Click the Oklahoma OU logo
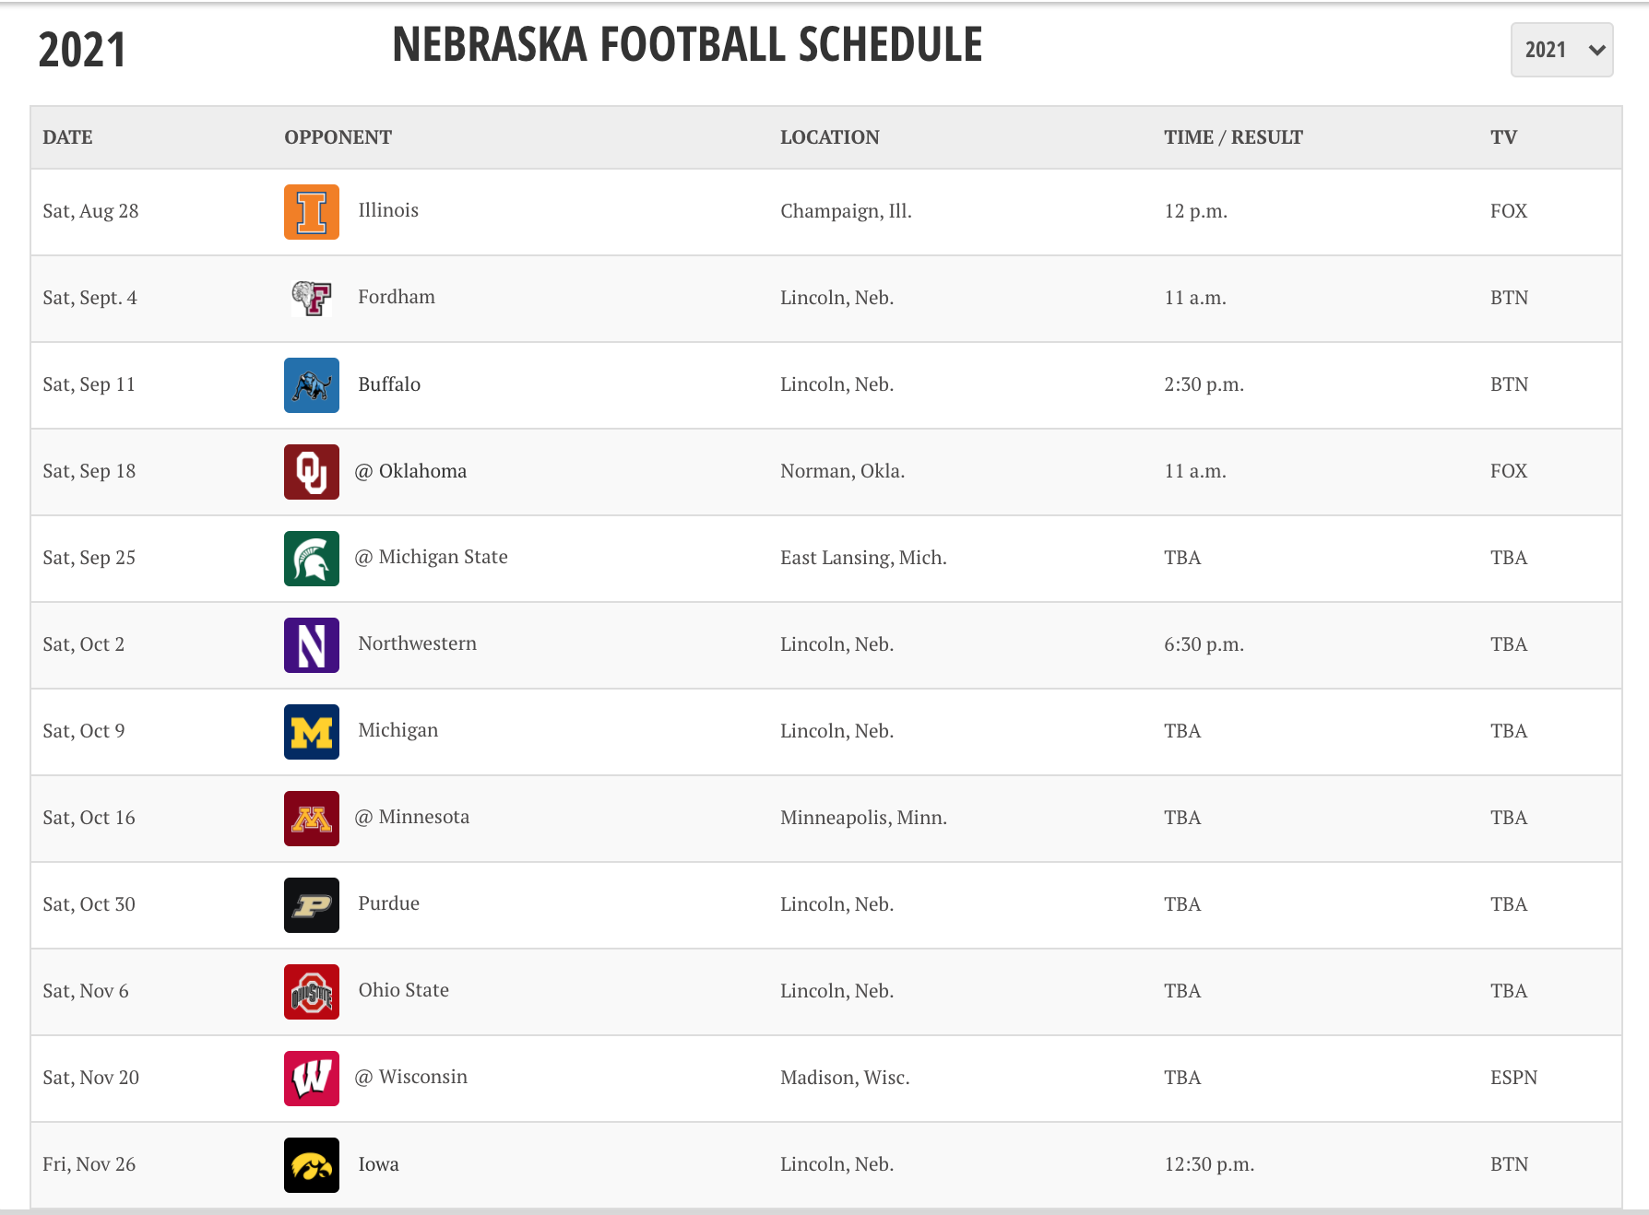Image resolution: width=1649 pixels, height=1215 pixels. (312, 472)
